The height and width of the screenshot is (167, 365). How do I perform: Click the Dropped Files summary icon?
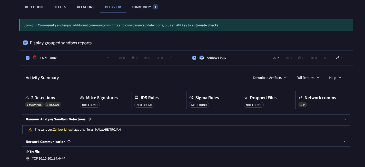246,98
